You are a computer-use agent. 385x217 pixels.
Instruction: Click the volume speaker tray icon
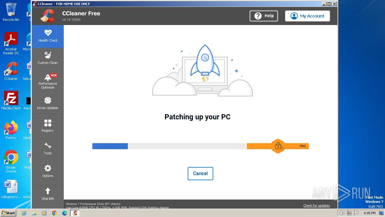342,213
